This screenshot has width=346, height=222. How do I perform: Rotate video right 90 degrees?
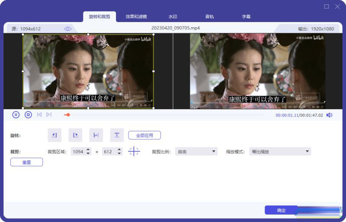(x=75, y=135)
